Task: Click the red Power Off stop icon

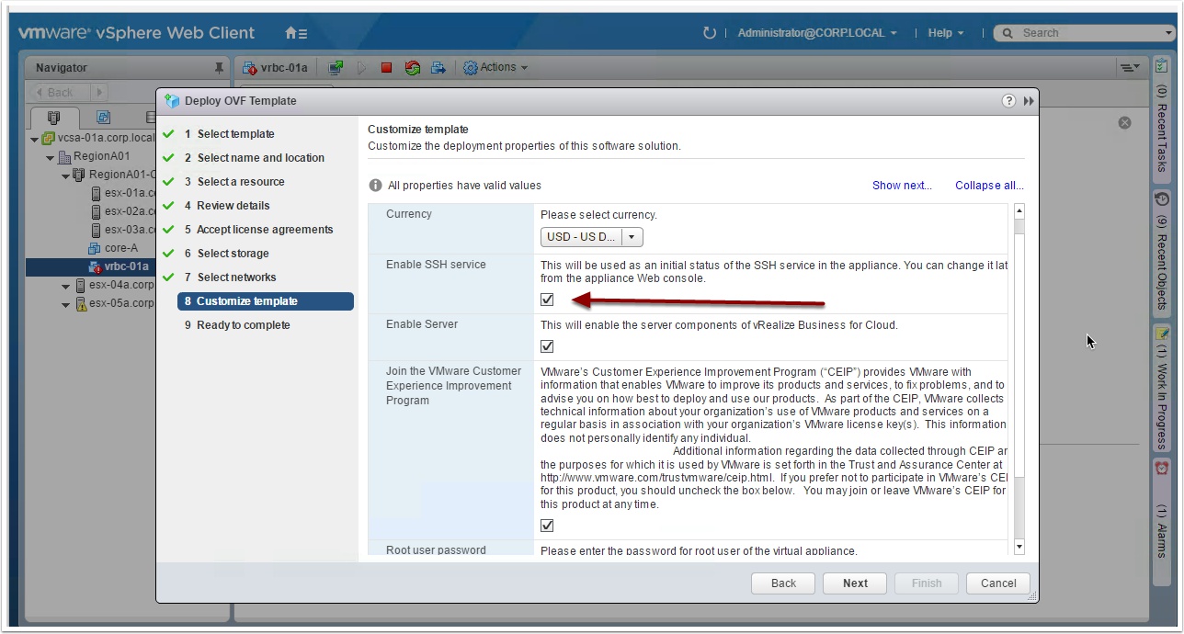Action: (x=386, y=67)
